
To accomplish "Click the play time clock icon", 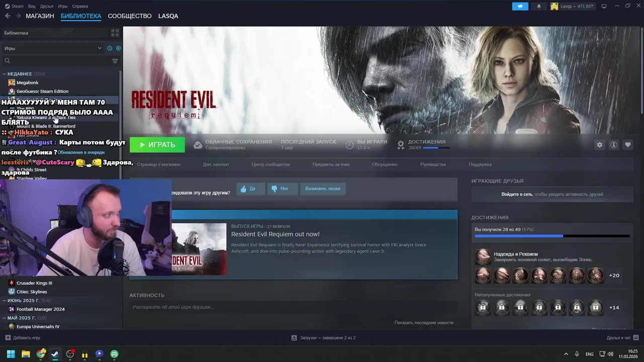I will (x=349, y=145).
